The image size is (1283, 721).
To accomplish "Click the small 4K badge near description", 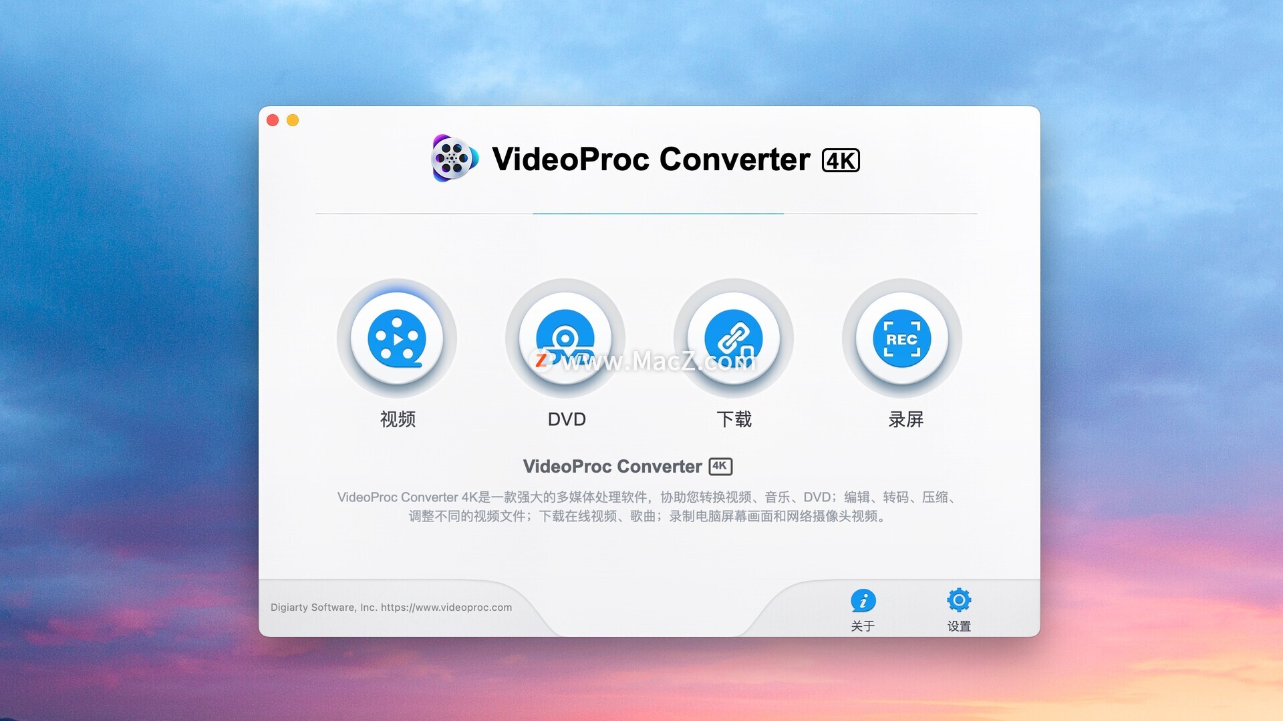I will click(x=720, y=466).
